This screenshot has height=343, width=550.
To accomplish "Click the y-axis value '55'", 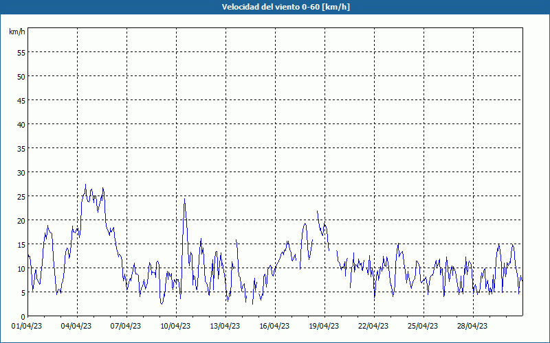I will tap(21, 53).
